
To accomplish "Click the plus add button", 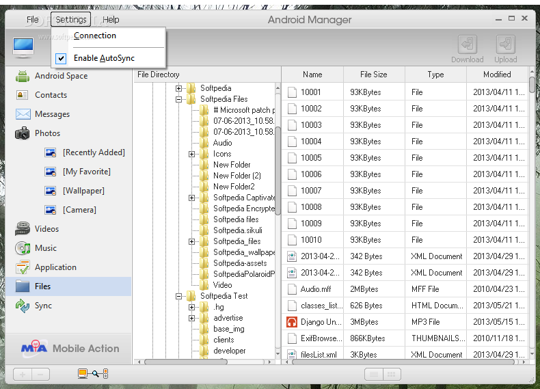I will (x=23, y=375).
